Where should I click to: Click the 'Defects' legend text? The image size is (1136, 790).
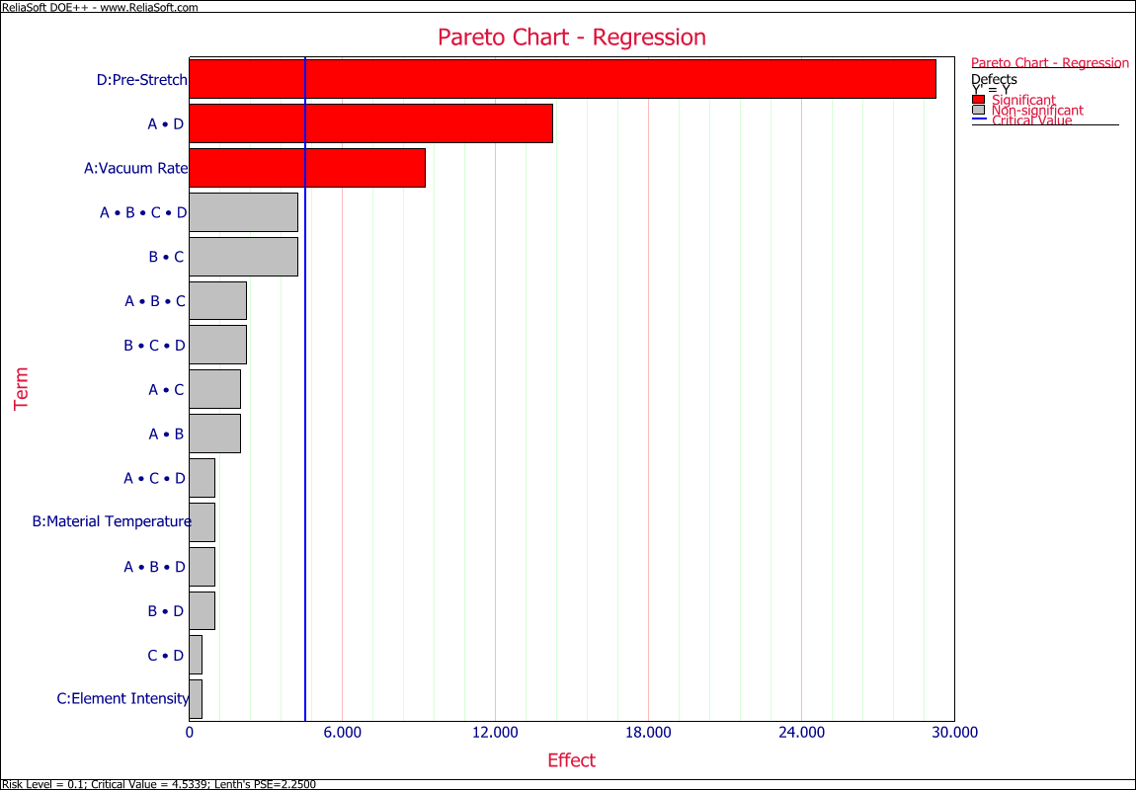(x=994, y=79)
